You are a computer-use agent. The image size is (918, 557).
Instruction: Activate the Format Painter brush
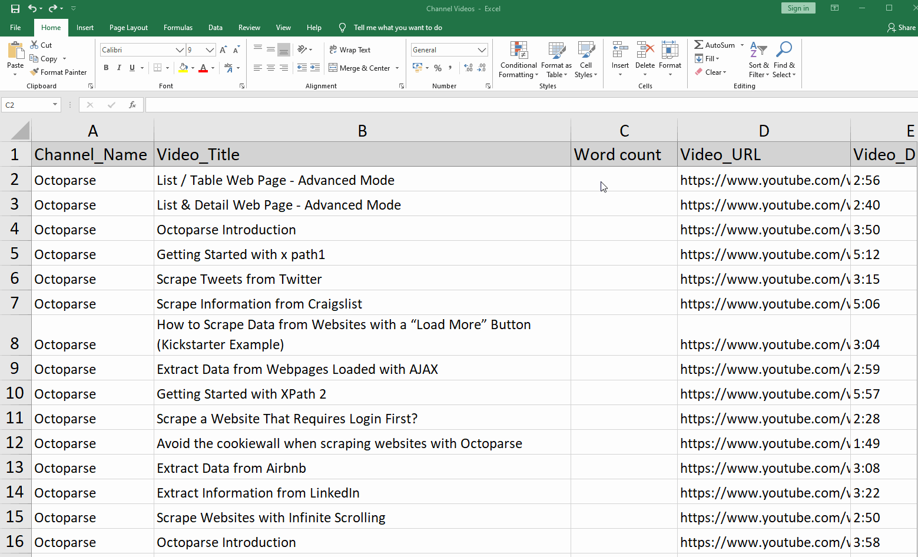point(58,72)
